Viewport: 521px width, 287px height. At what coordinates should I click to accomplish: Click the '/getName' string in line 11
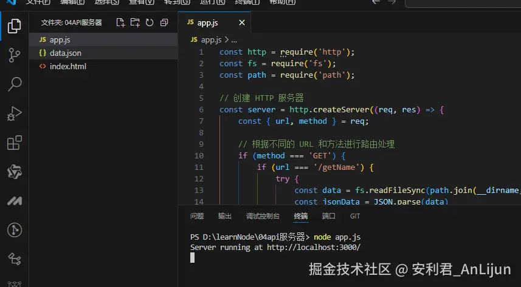click(x=339, y=167)
